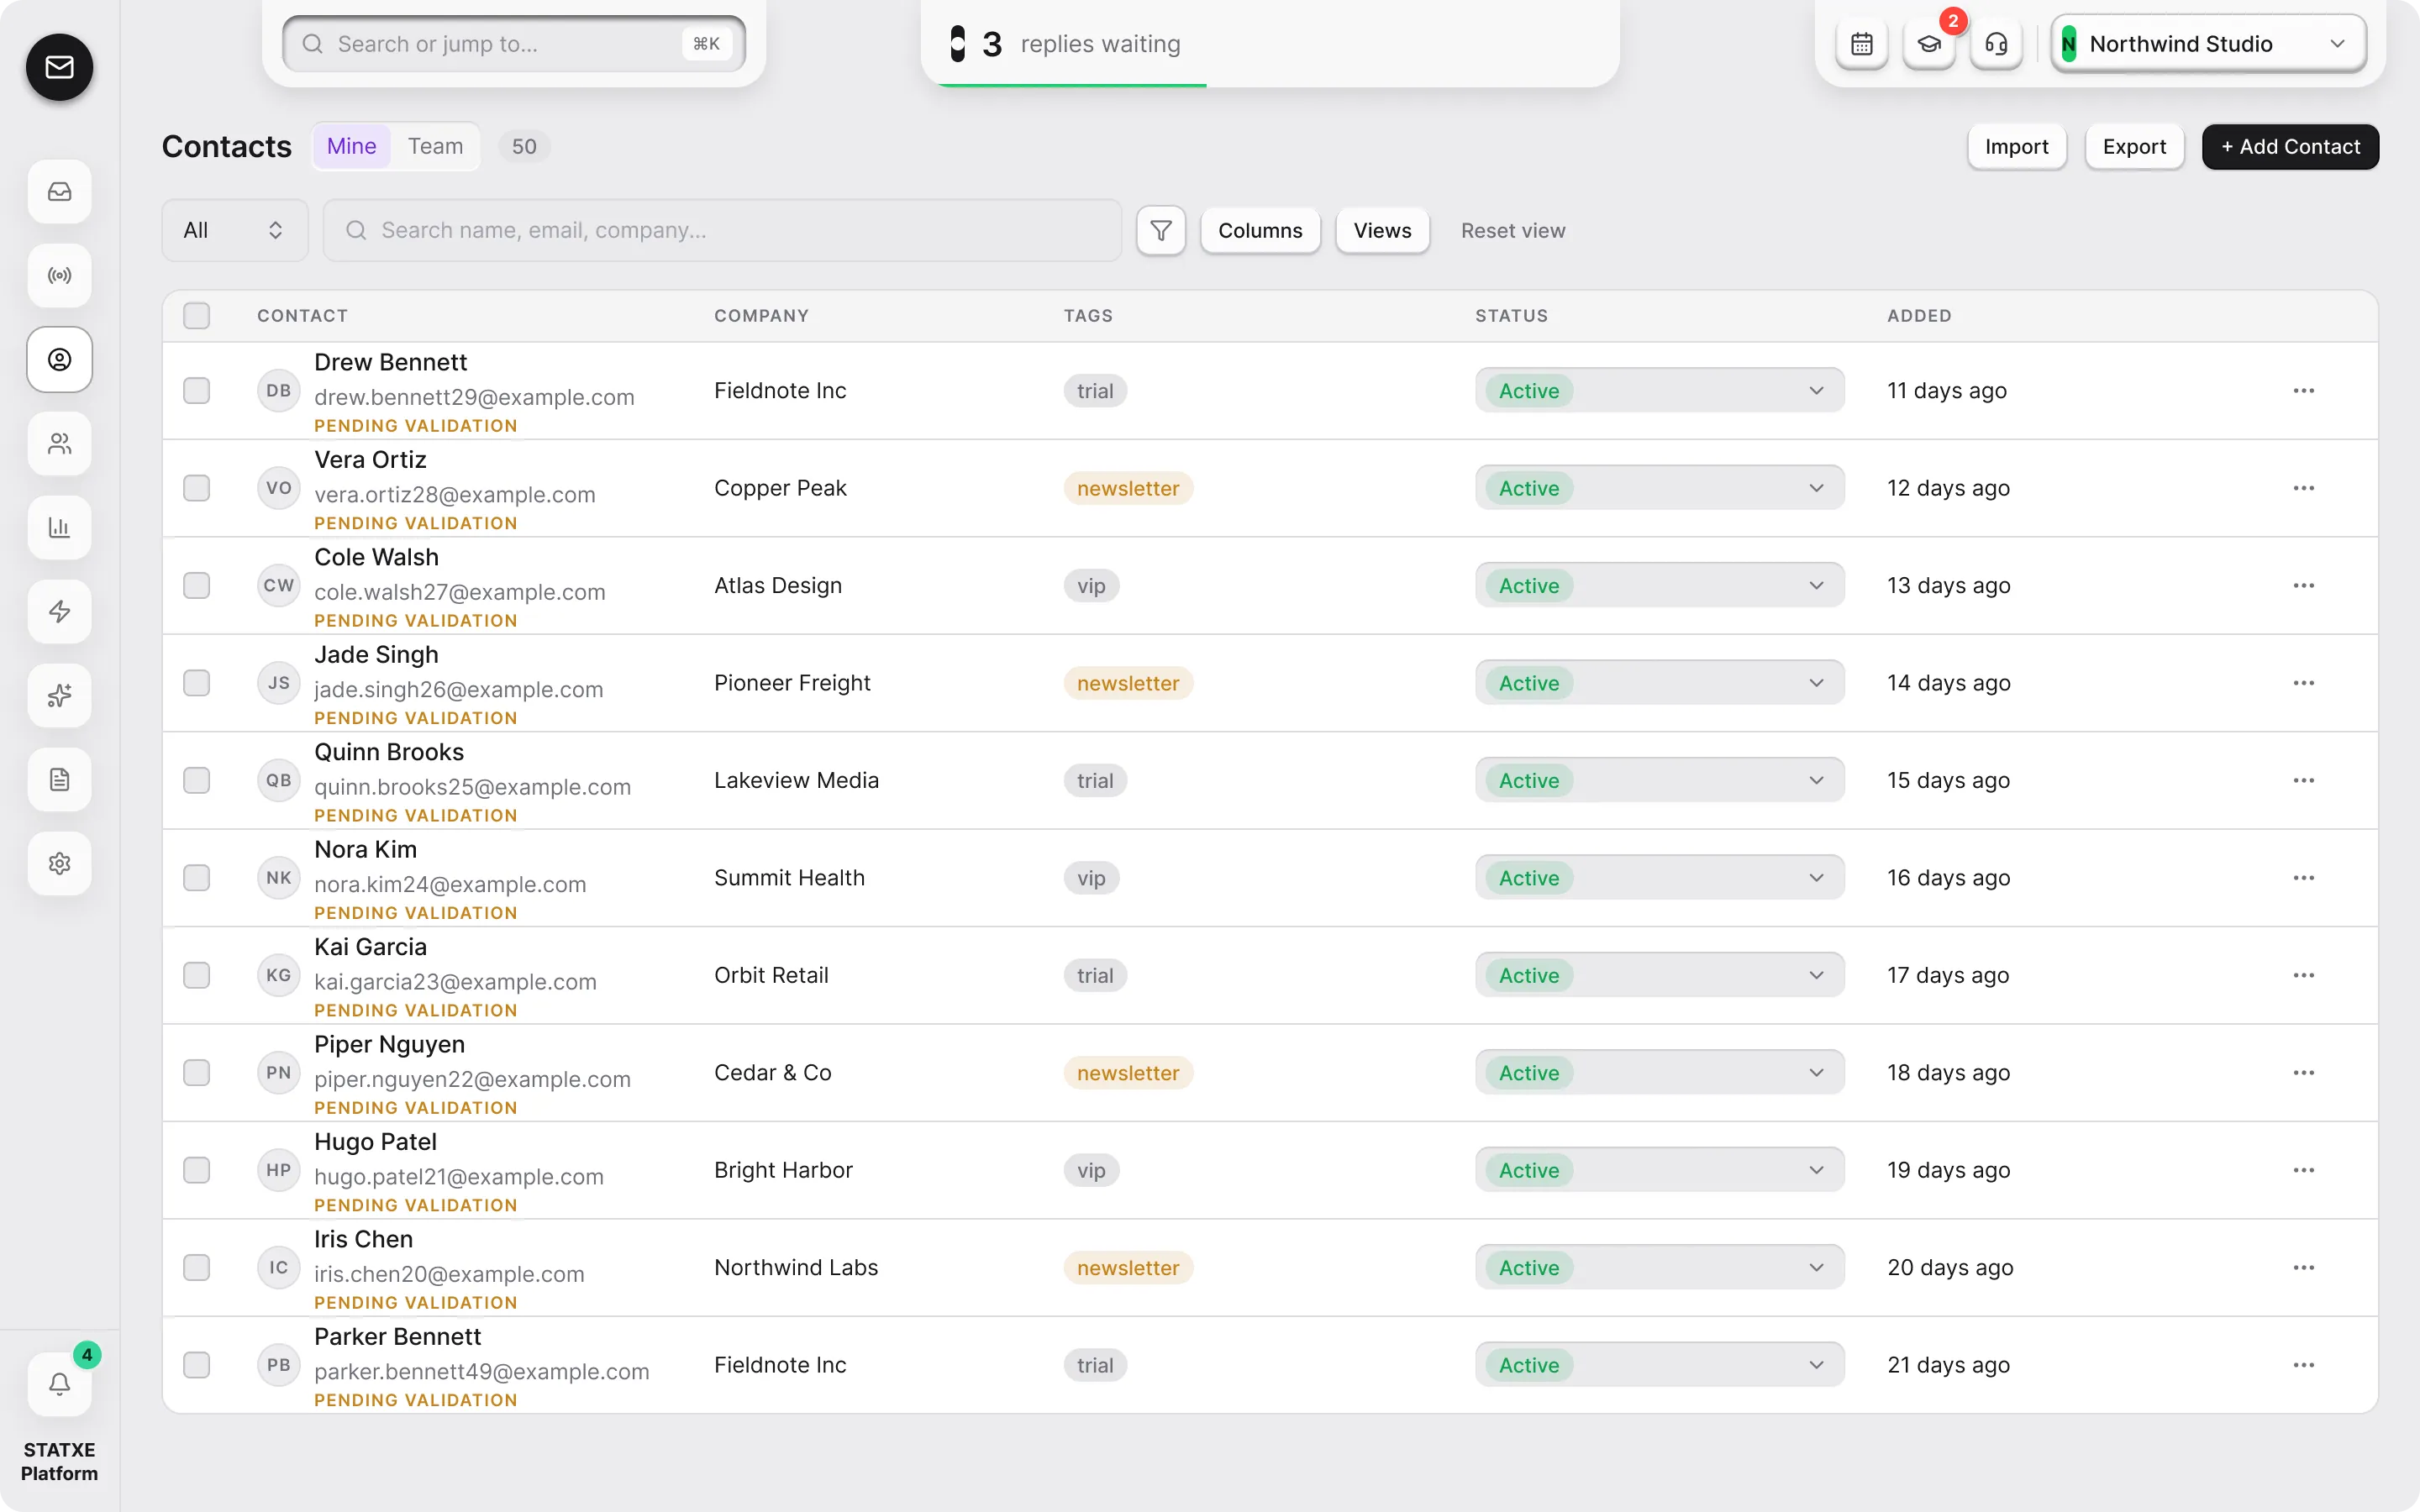Switch to the Mine tab
The width and height of the screenshot is (2420, 1512).
352,147
